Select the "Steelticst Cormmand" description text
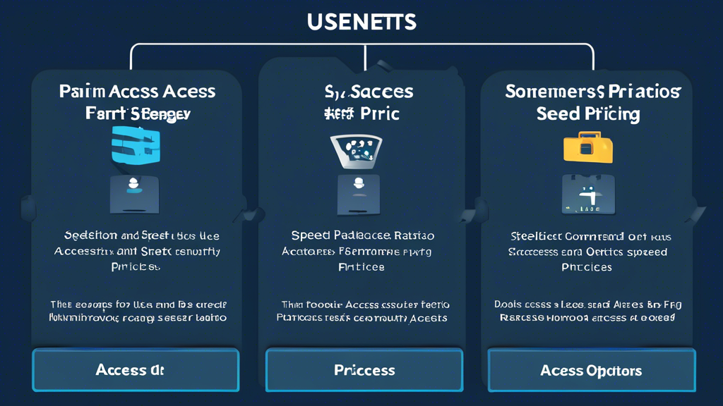This screenshot has height=406, width=723. click(590, 236)
